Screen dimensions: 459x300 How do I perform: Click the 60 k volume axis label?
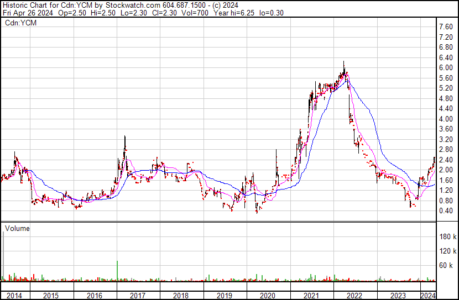tap(447, 265)
